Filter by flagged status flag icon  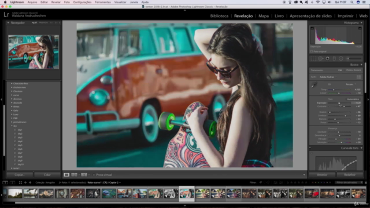pos(261,183)
